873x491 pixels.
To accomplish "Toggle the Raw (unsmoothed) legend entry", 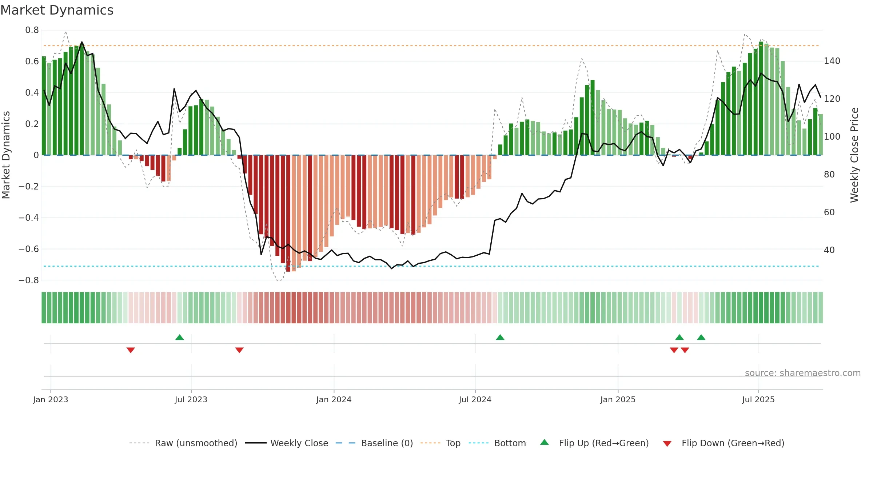I will [x=183, y=443].
